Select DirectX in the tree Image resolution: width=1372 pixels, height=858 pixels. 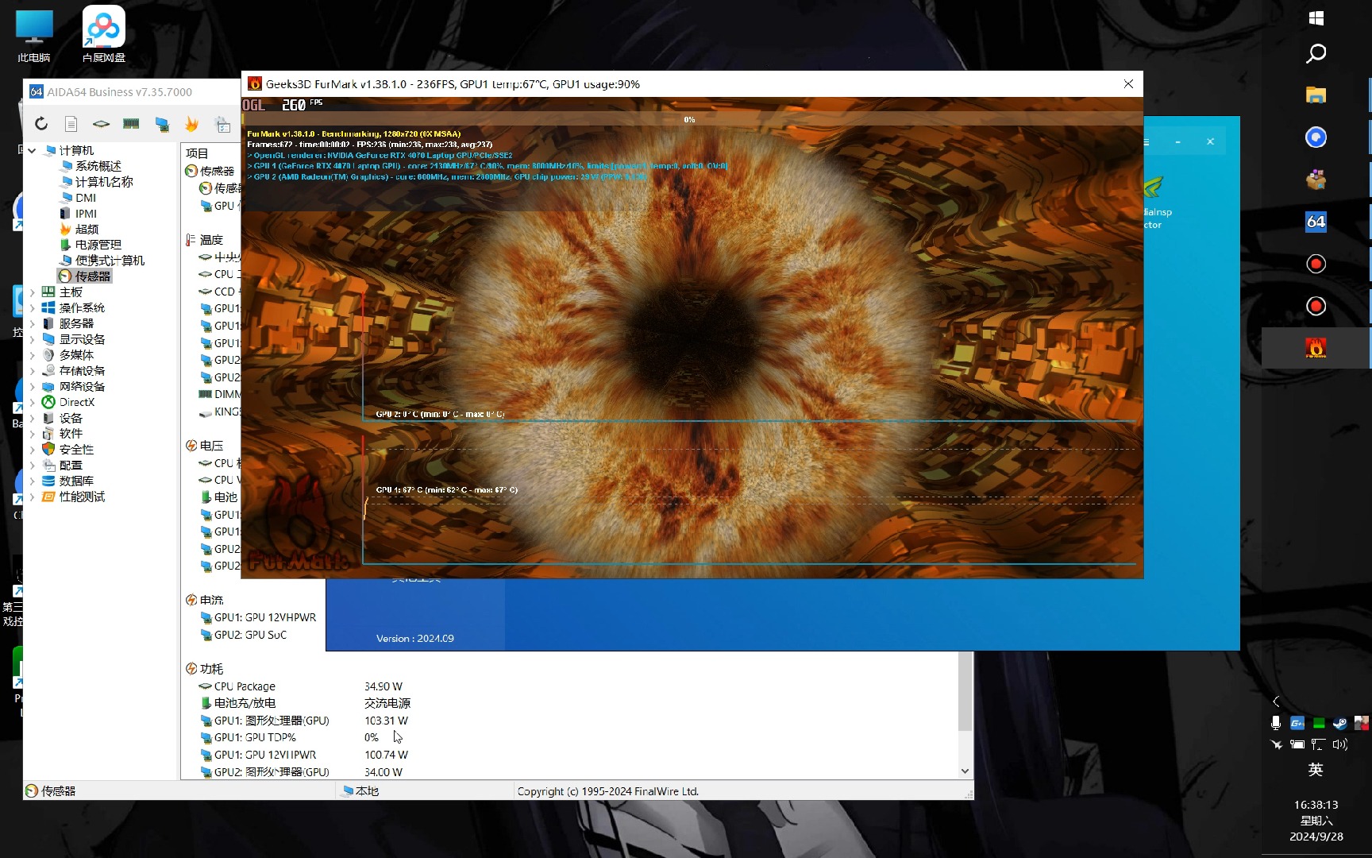click(76, 403)
